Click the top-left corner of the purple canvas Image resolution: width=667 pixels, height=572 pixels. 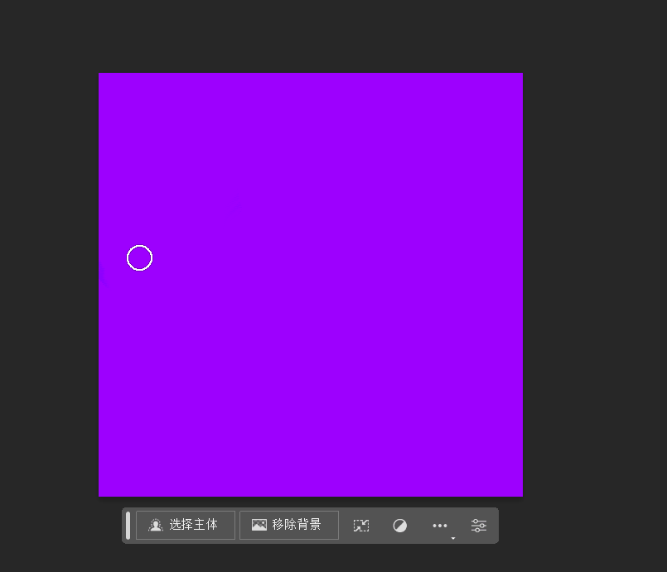tap(101, 75)
